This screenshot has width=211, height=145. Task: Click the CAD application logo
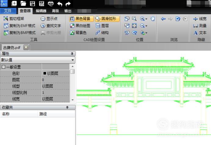pos(4,3)
